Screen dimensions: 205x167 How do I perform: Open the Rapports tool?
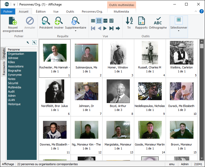[x=141, y=21]
